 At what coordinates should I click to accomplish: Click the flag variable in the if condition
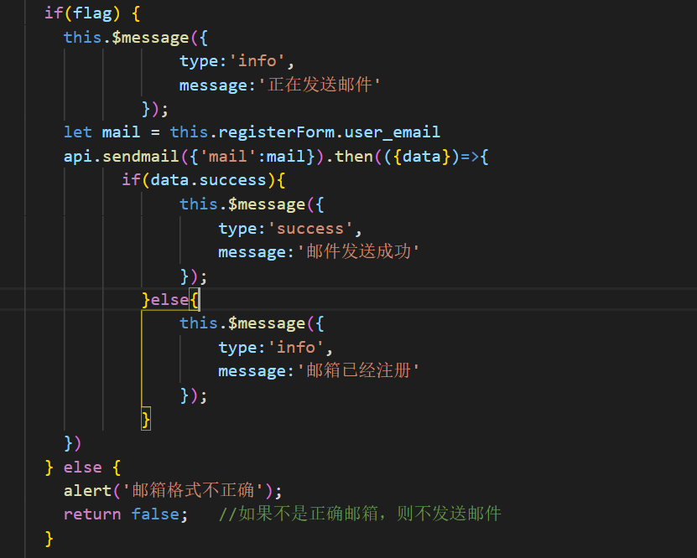[92, 13]
